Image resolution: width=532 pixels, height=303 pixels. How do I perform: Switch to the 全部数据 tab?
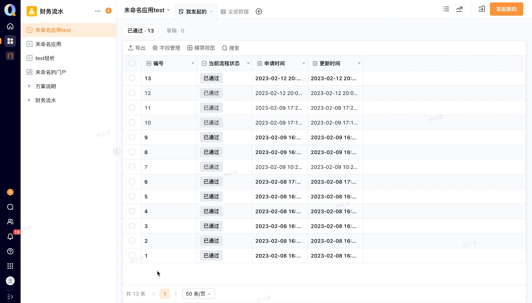pos(235,12)
